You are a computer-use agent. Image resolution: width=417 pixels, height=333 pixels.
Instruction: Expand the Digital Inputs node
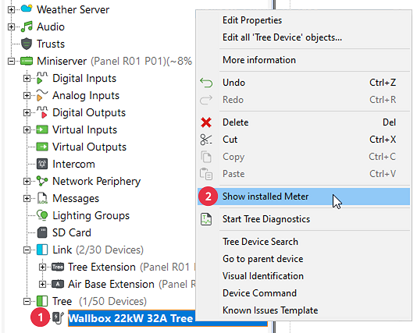point(27,78)
